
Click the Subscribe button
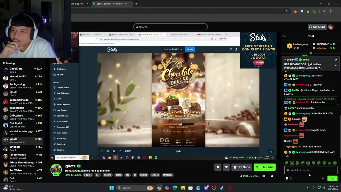[x=265, y=167]
